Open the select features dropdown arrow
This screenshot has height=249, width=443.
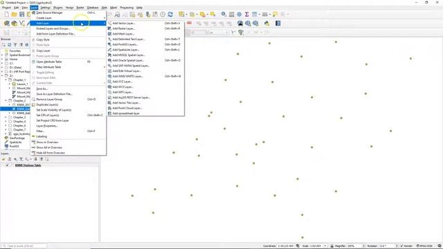click(x=186, y=15)
